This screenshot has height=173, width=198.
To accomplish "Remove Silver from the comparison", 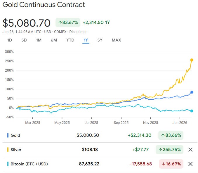I will click(x=190, y=150).
